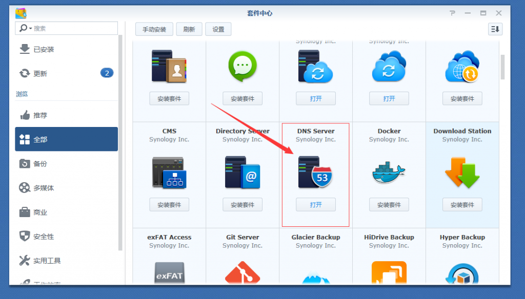Viewport: 525px width, 299px height.
Task: Click the 实用工具 wrench icon
Action: [x=25, y=260]
